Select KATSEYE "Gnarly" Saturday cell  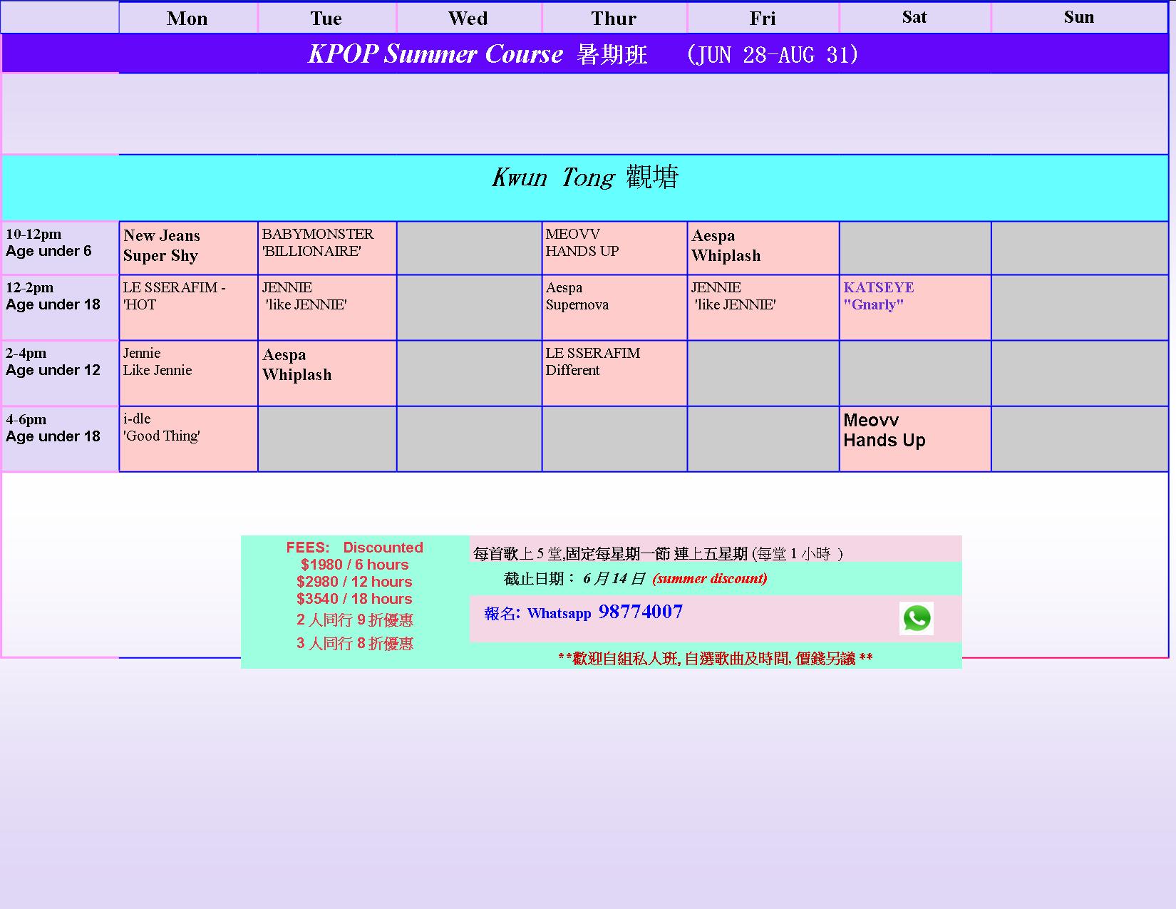pos(915,307)
